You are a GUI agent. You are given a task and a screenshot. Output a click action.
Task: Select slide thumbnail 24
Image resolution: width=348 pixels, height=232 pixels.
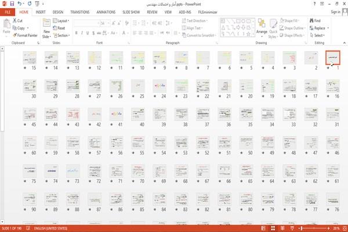pos(159,86)
